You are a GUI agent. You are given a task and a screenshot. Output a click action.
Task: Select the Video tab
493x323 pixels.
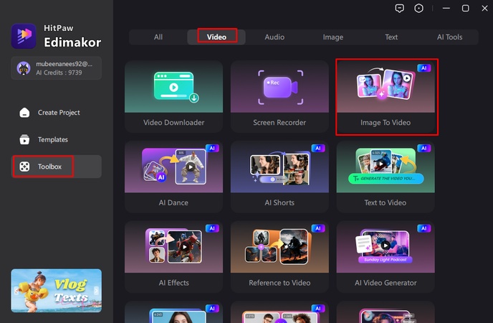pos(216,37)
